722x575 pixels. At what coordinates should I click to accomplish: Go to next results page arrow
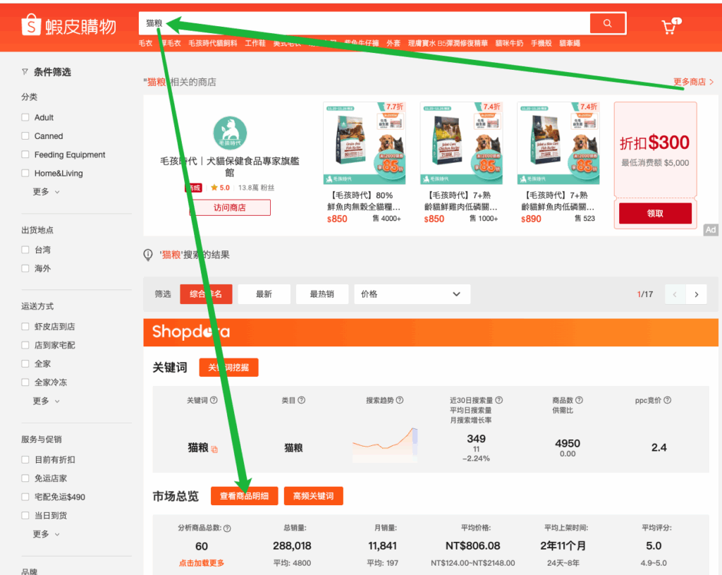pos(697,294)
